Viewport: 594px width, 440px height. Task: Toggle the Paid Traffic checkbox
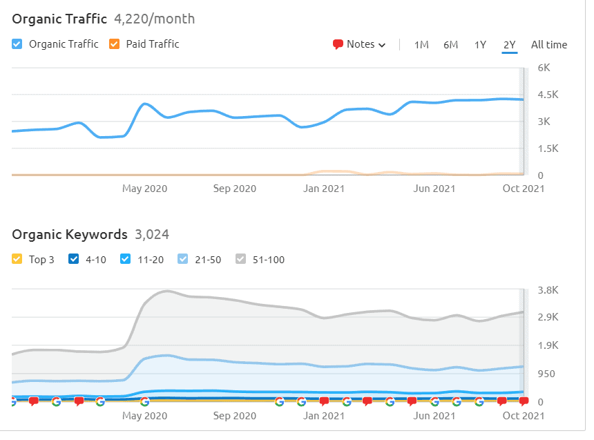[x=115, y=44]
